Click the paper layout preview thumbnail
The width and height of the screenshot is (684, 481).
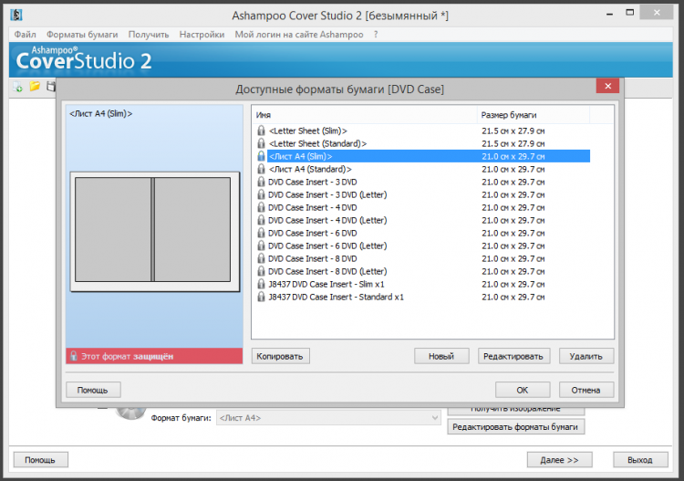click(x=155, y=231)
